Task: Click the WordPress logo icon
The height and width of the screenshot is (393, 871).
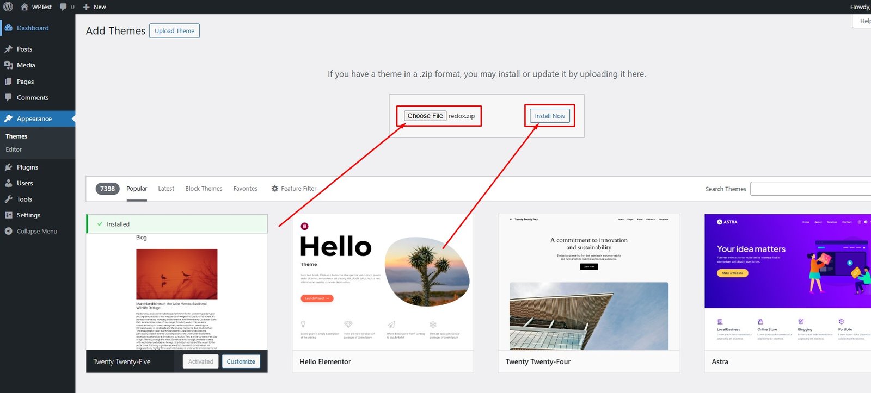Action: 8,7
